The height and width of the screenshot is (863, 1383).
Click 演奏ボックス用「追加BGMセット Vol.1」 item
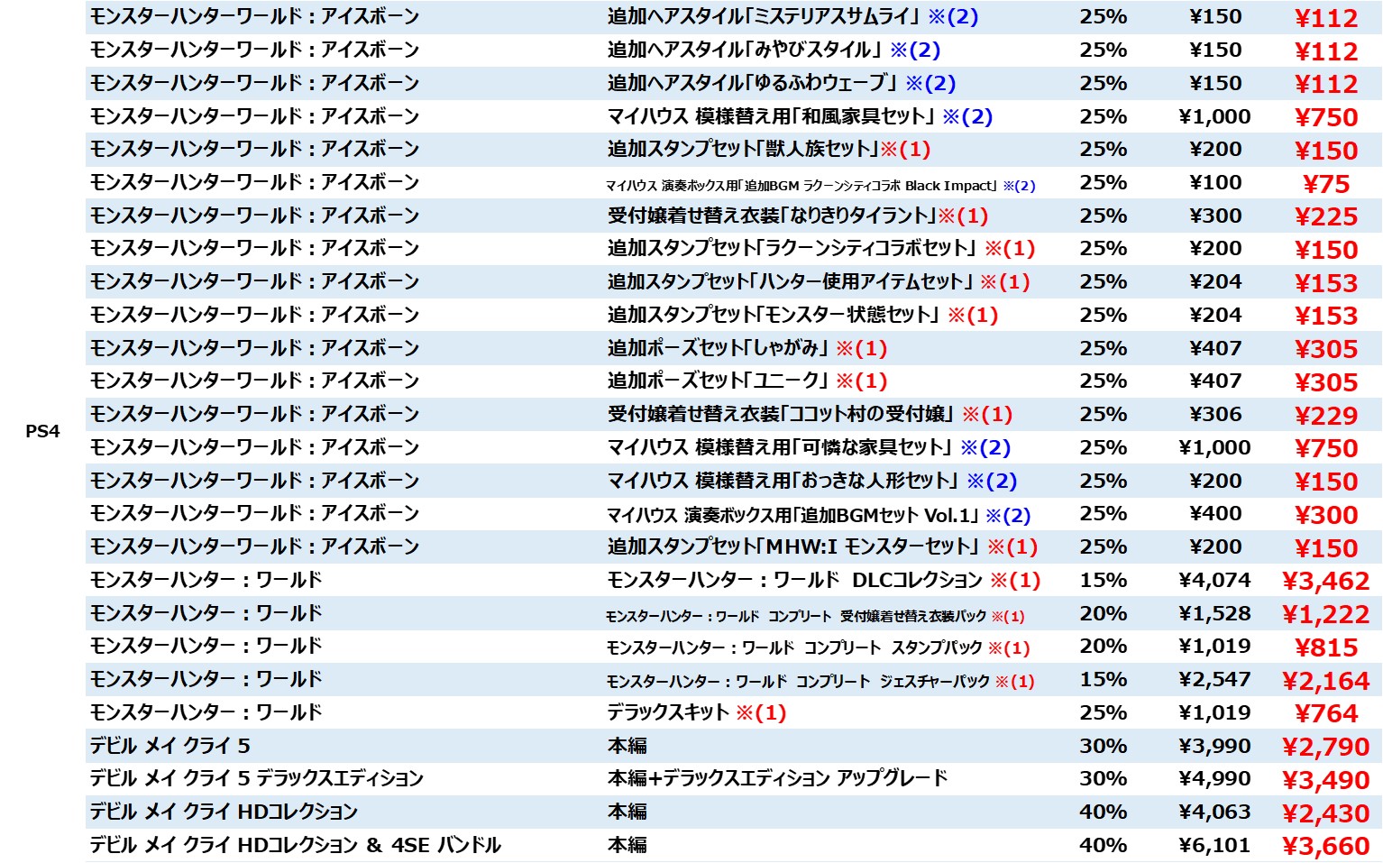point(818,514)
